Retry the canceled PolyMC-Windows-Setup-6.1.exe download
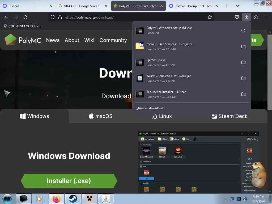Image resolution: width=272 pixels, height=204 pixels. tap(243, 31)
